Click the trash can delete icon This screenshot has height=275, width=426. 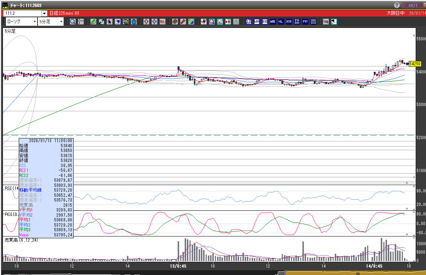tap(134, 22)
